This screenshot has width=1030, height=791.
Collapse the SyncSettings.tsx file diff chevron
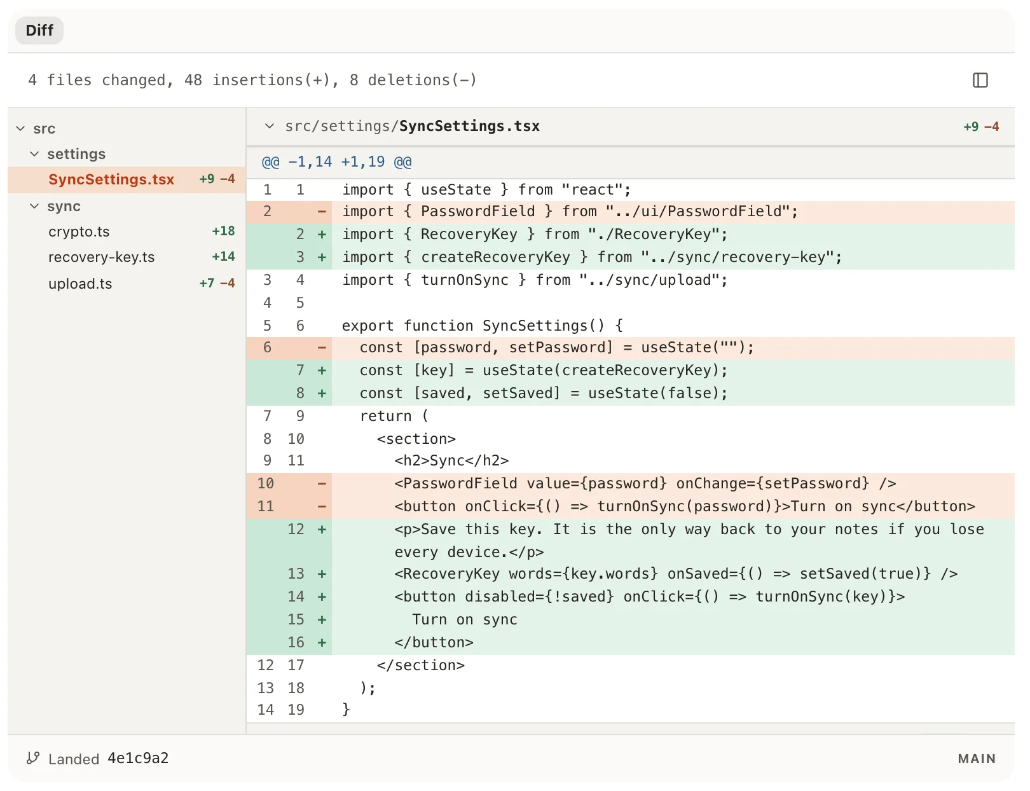tap(270, 126)
